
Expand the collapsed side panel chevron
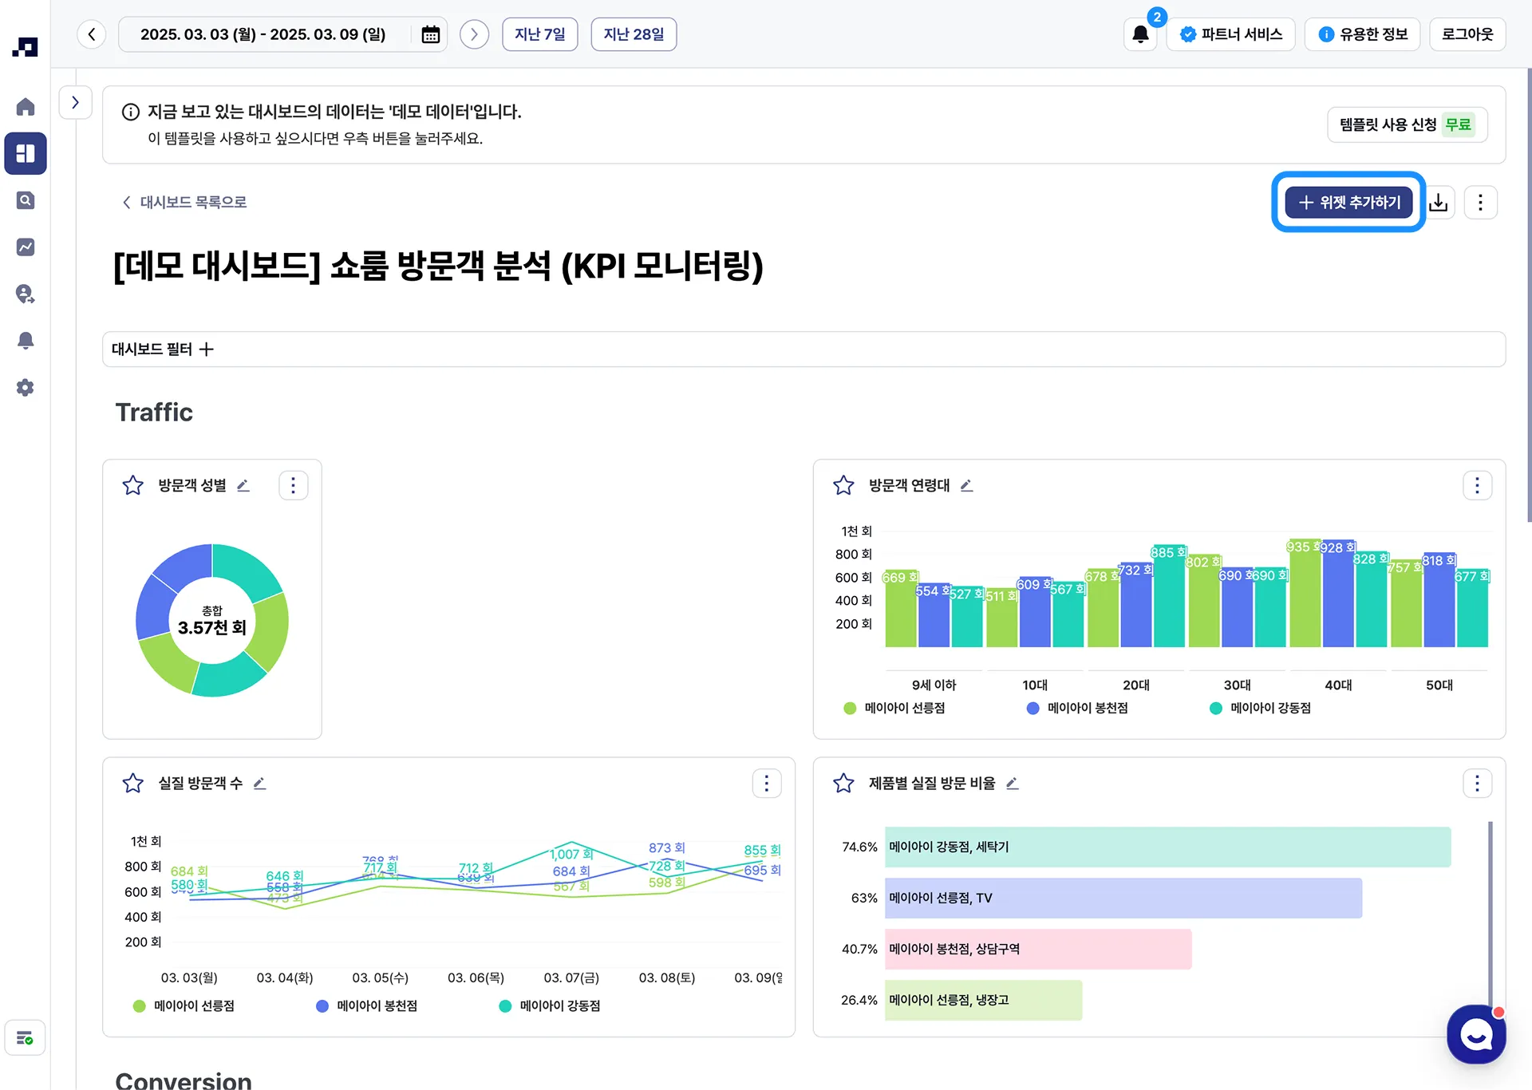tap(75, 103)
